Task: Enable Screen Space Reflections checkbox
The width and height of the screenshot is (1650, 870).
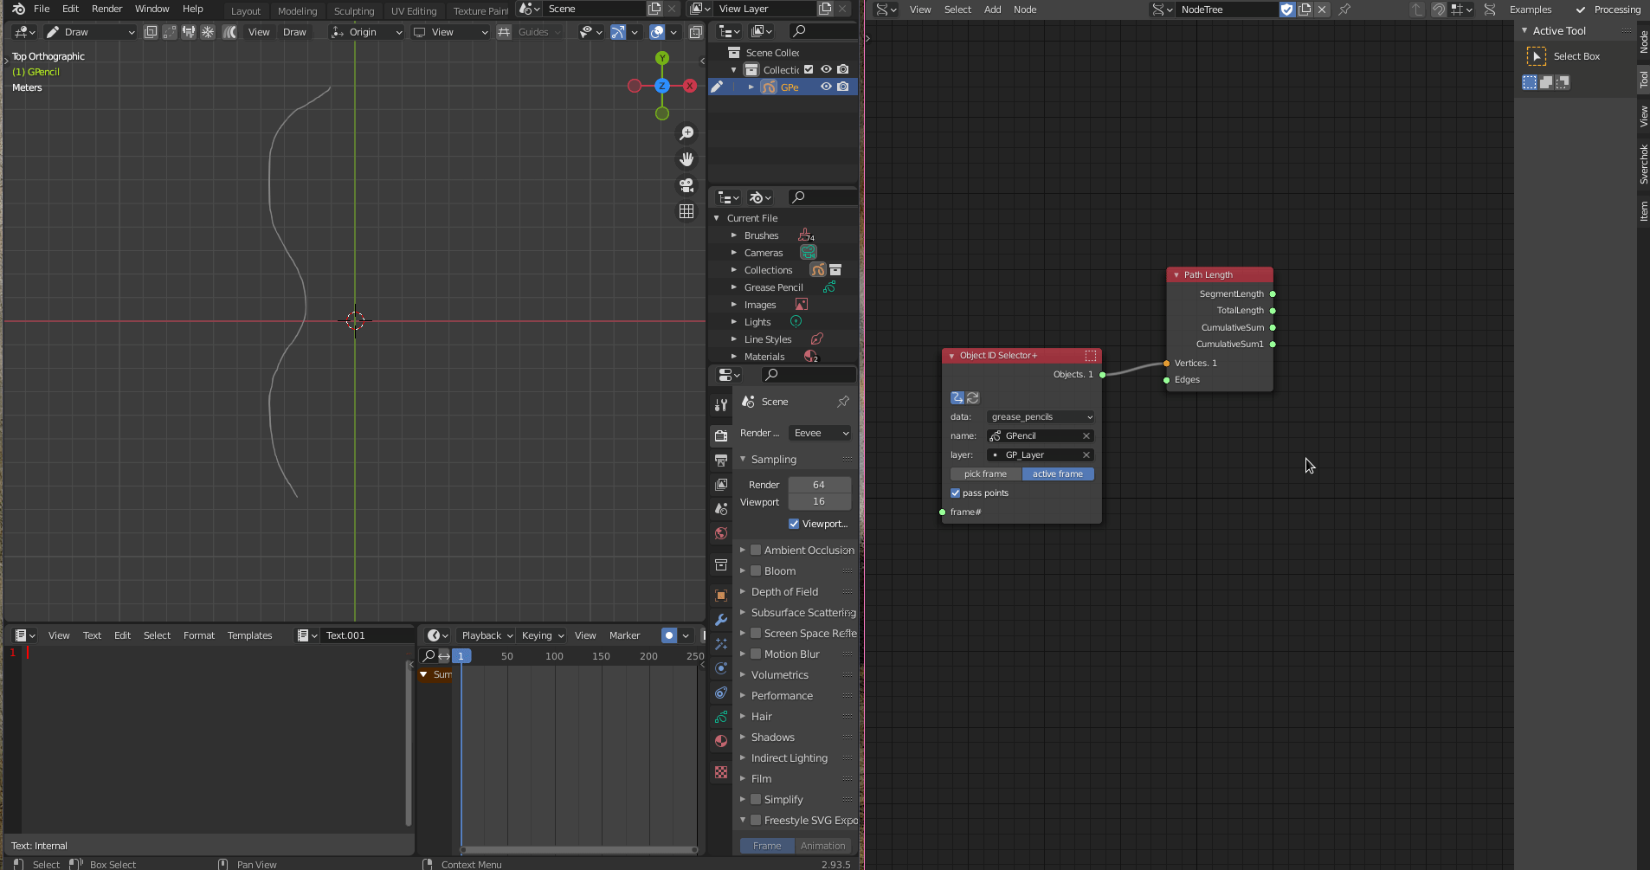Action: click(x=756, y=633)
